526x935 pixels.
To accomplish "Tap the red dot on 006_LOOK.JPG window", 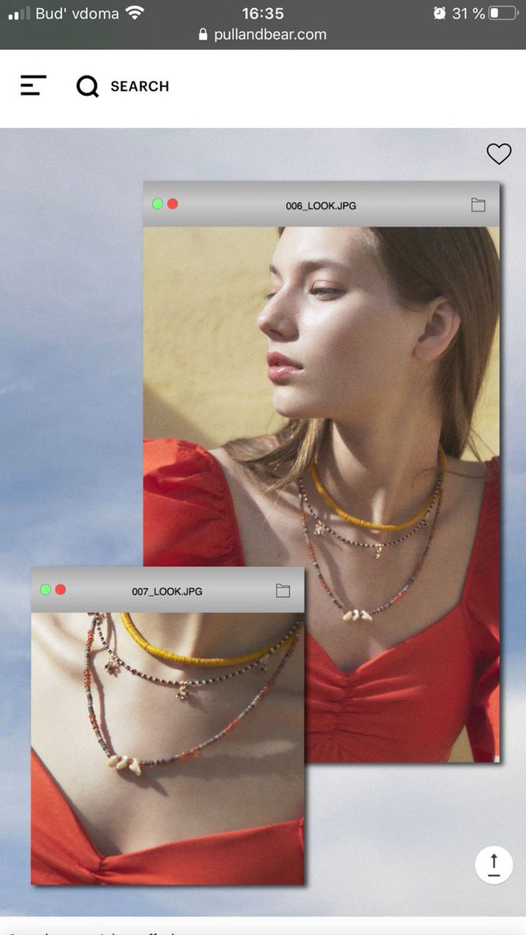I will pos(172,204).
